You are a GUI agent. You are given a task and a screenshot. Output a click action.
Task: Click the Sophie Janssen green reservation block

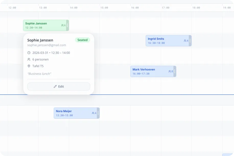[x=41, y=25]
